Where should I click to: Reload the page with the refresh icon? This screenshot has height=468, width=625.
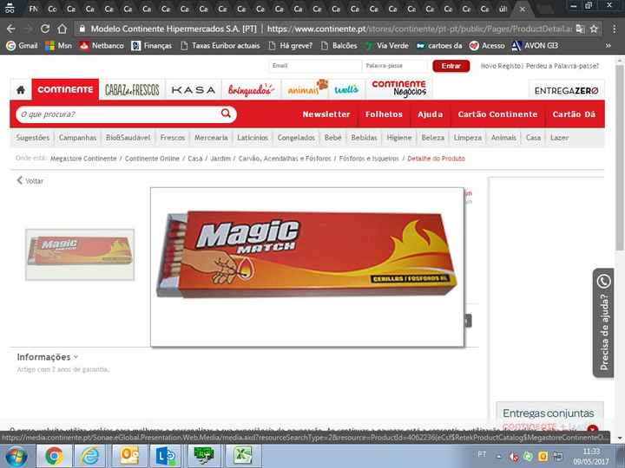[x=44, y=29]
